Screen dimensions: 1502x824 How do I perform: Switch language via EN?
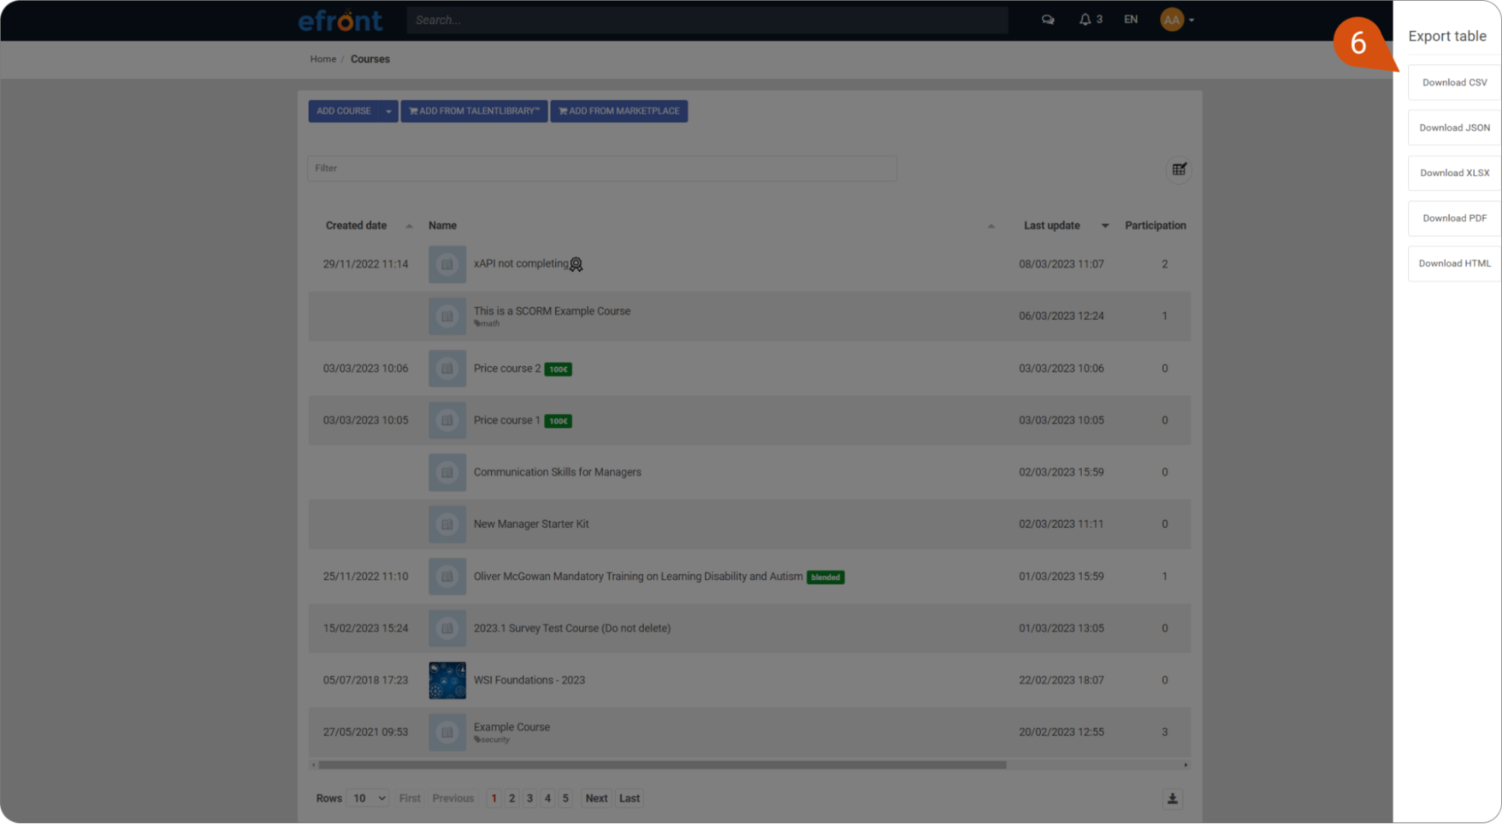[1130, 20]
